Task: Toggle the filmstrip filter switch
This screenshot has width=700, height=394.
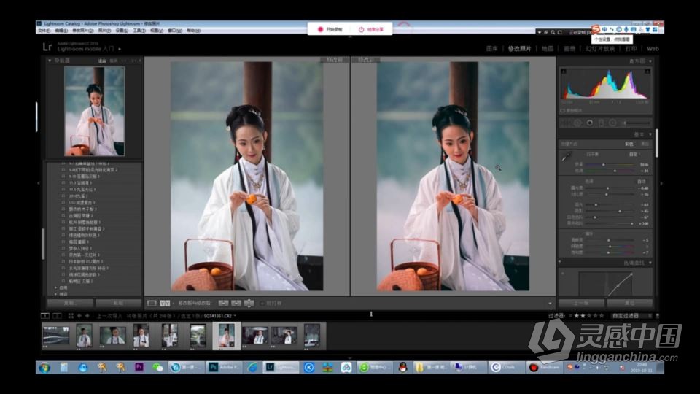Action: [x=657, y=316]
